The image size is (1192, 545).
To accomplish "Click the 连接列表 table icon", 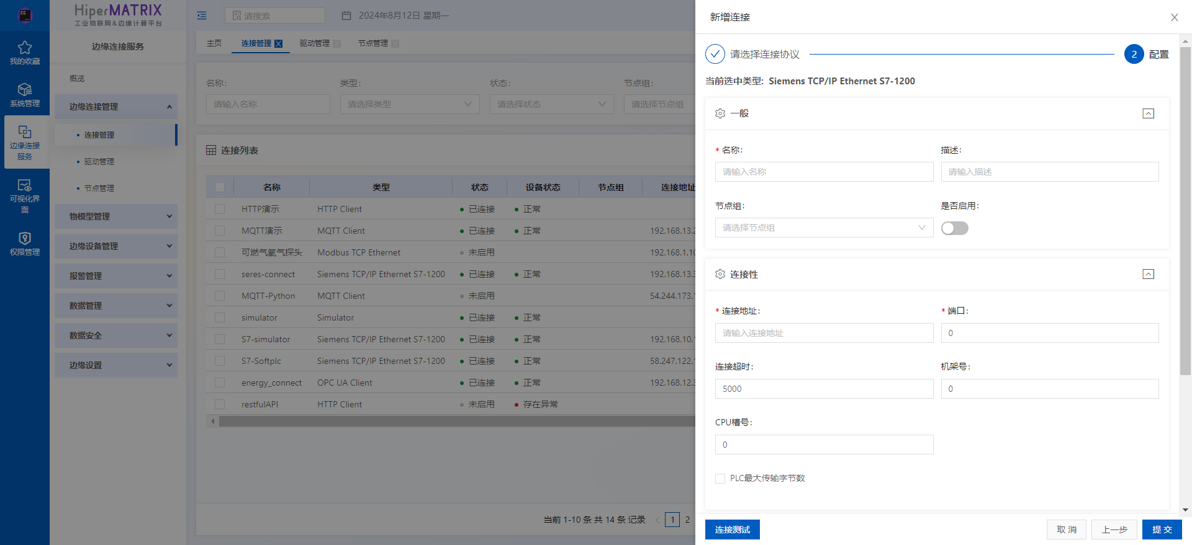I will 211,151.
